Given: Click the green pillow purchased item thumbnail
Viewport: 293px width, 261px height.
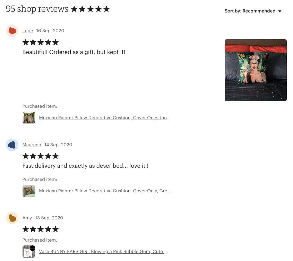Looking at the screenshot, I should 29,191.
